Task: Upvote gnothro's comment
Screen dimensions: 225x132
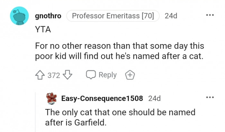Action: (x=40, y=75)
